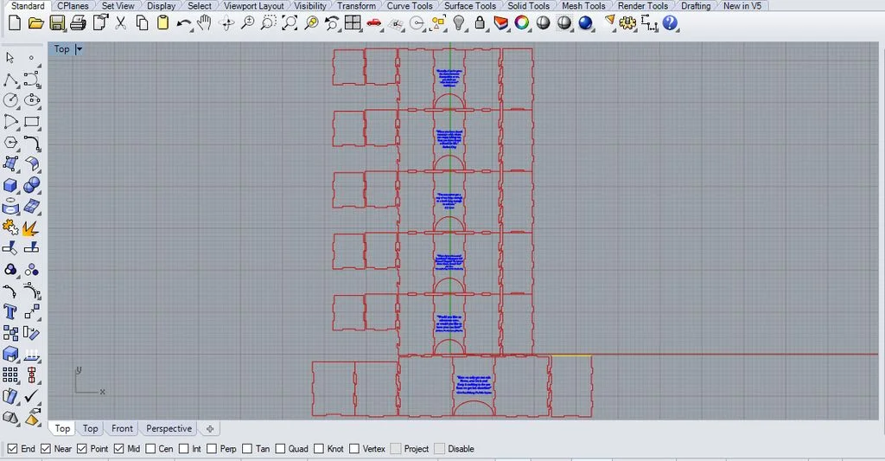Click the Copy icon
The image size is (885, 461).
point(143,23)
